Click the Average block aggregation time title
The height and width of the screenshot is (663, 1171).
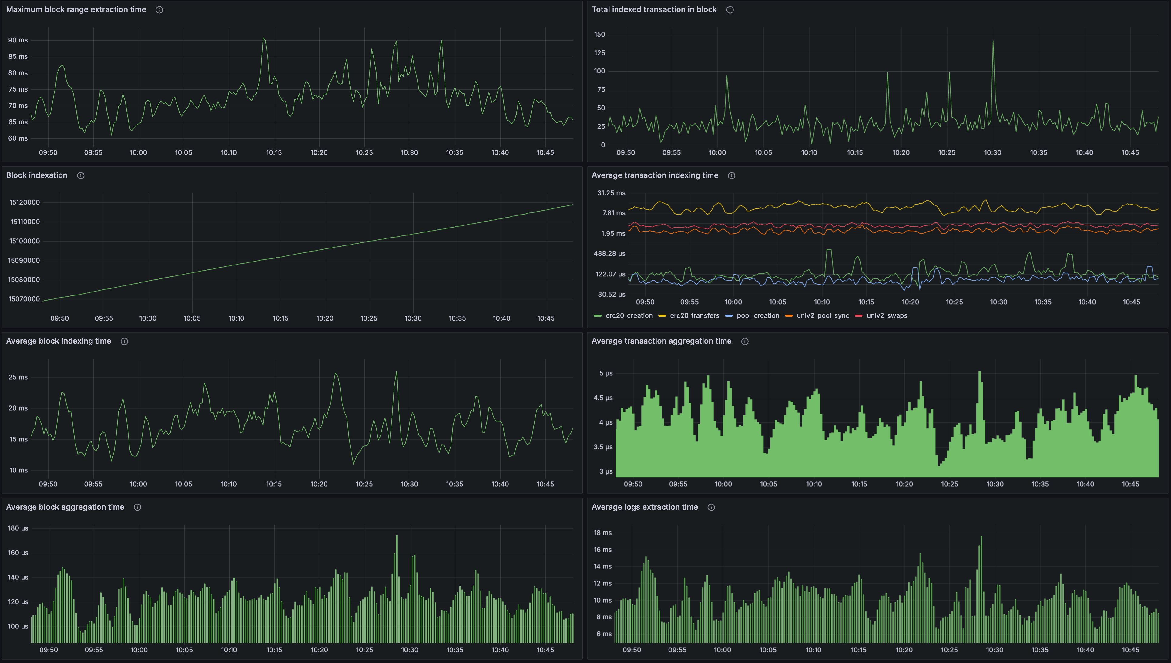[65, 507]
